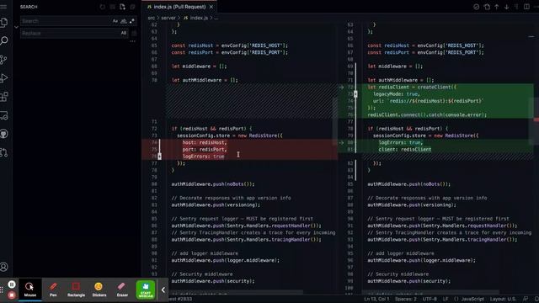This screenshot has height=303, width=539.
Task: Click the circle-slash icon in editor toolbar
Action: [476, 7]
